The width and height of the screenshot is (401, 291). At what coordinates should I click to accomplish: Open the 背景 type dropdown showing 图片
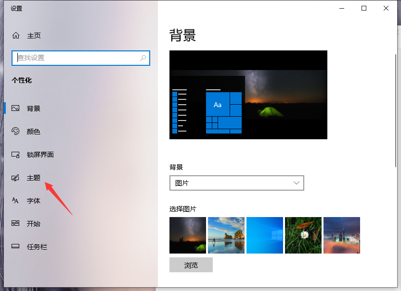tap(236, 183)
